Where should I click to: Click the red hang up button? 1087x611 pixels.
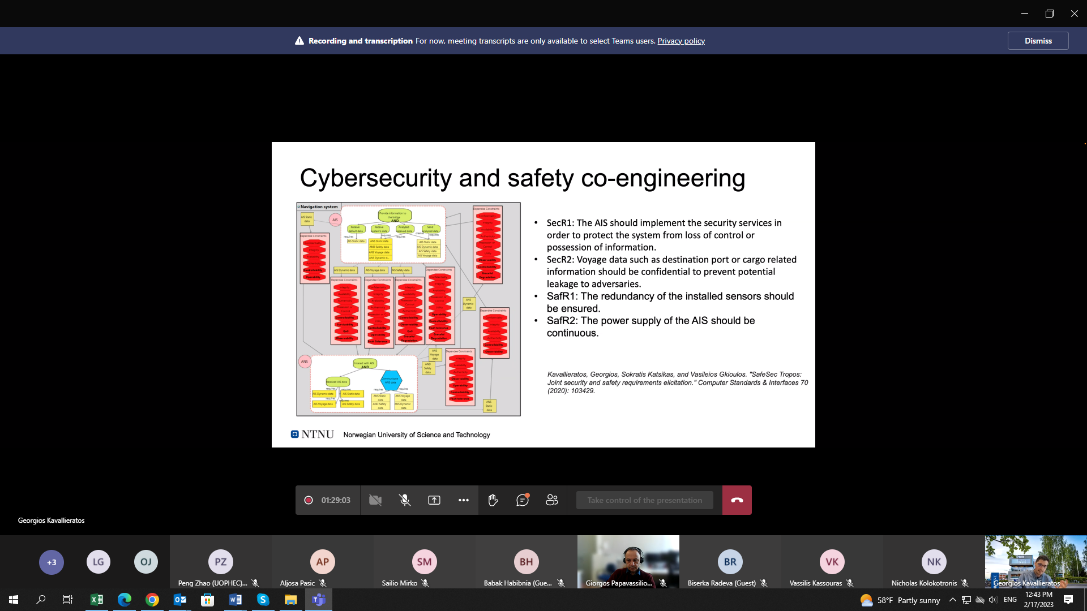coord(737,500)
